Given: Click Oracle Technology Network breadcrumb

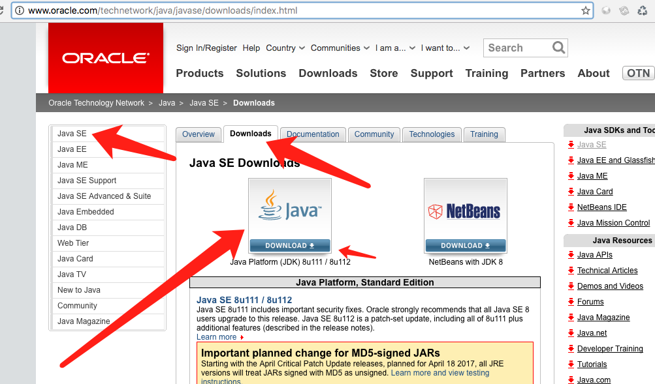Looking at the screenshot, I should tap(96, 103).
